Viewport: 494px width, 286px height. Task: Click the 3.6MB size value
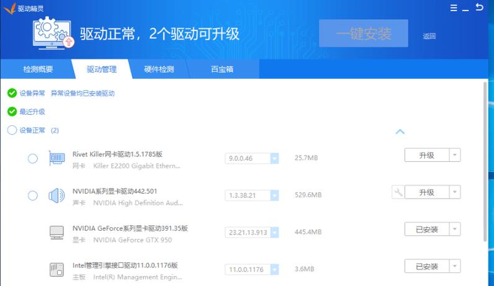(304, 269)
